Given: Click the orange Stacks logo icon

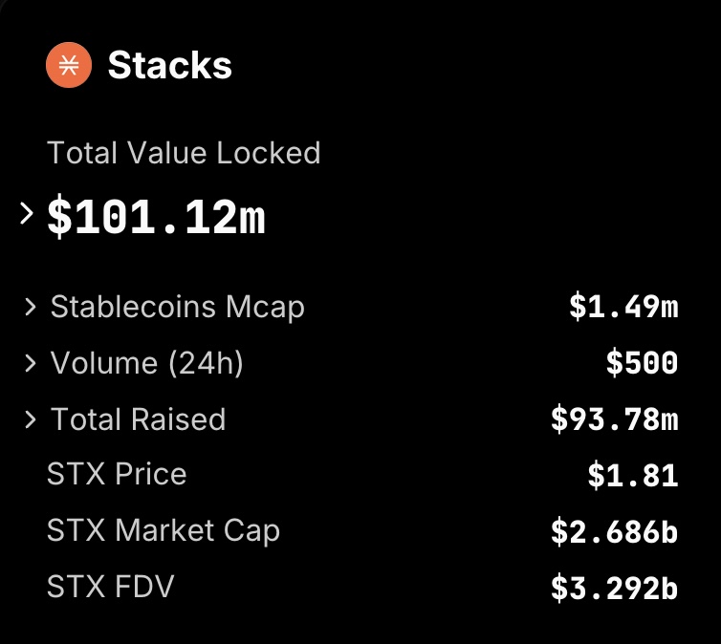Looking at the screenshot, I should [x=69, y=65].
